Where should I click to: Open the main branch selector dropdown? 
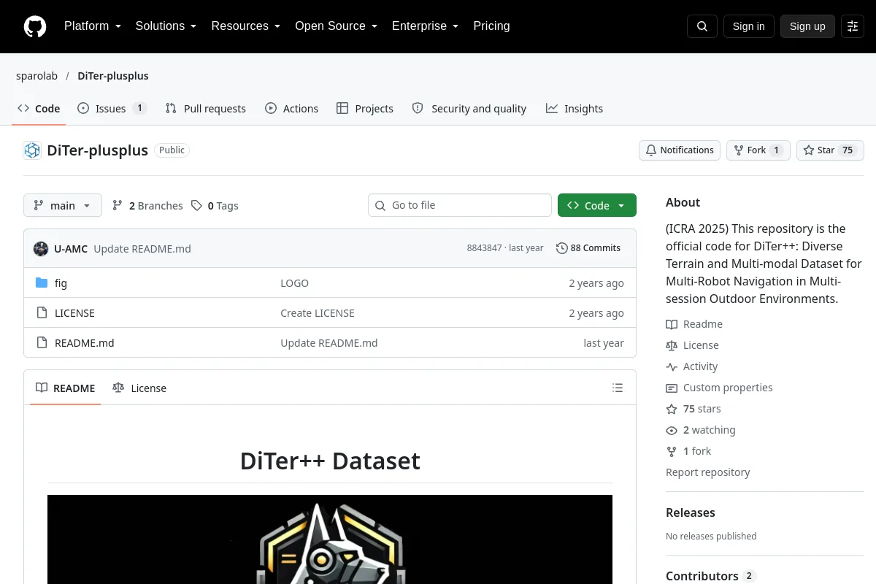click(63, 206)
